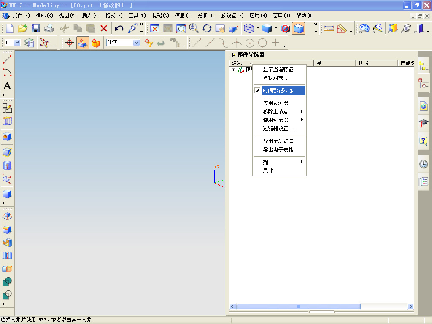Click the 名称 column header

(271, 63)
